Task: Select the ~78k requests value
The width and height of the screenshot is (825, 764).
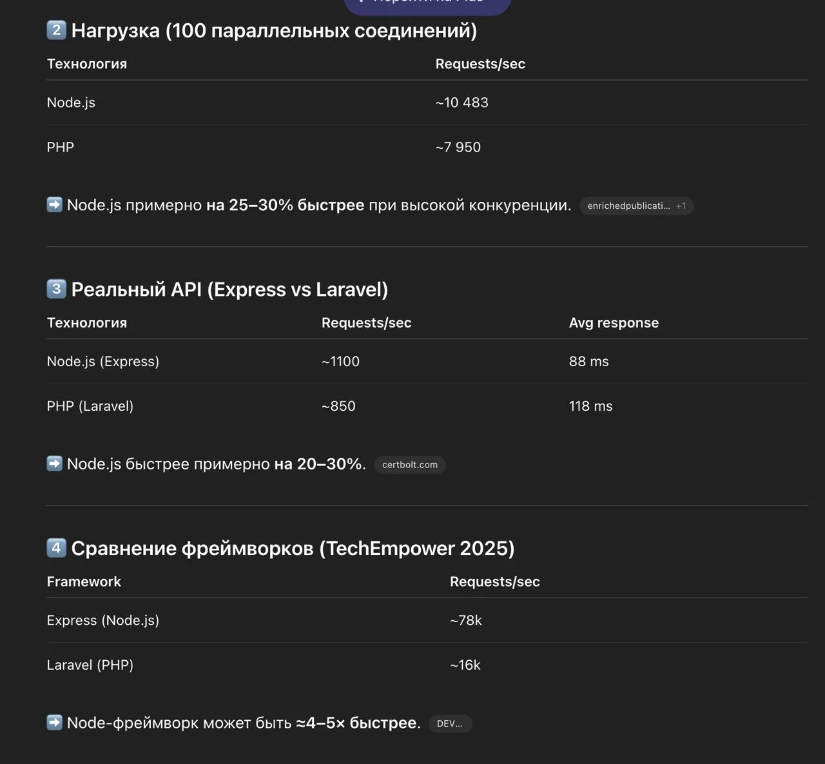Action: click(x=466, y=620)
